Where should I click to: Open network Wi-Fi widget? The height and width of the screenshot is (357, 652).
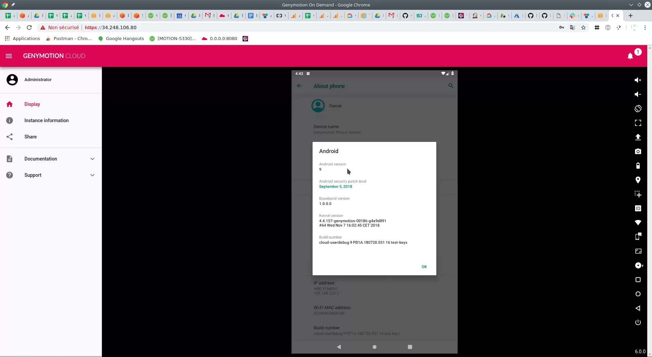[x=638, y=223]
